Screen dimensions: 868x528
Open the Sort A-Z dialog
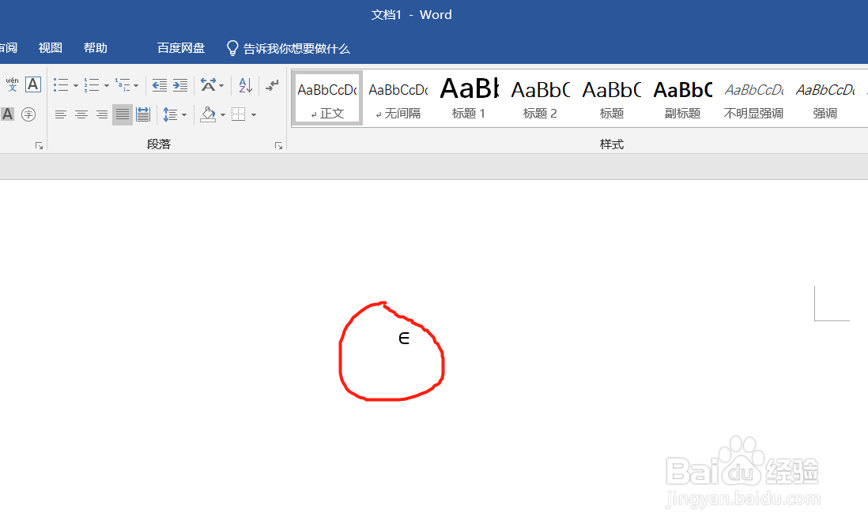(245, 85)
